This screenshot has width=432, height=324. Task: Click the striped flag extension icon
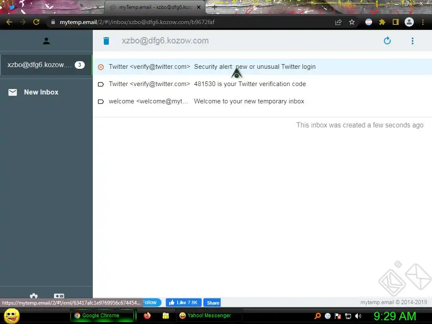click(x=369, y=22)
